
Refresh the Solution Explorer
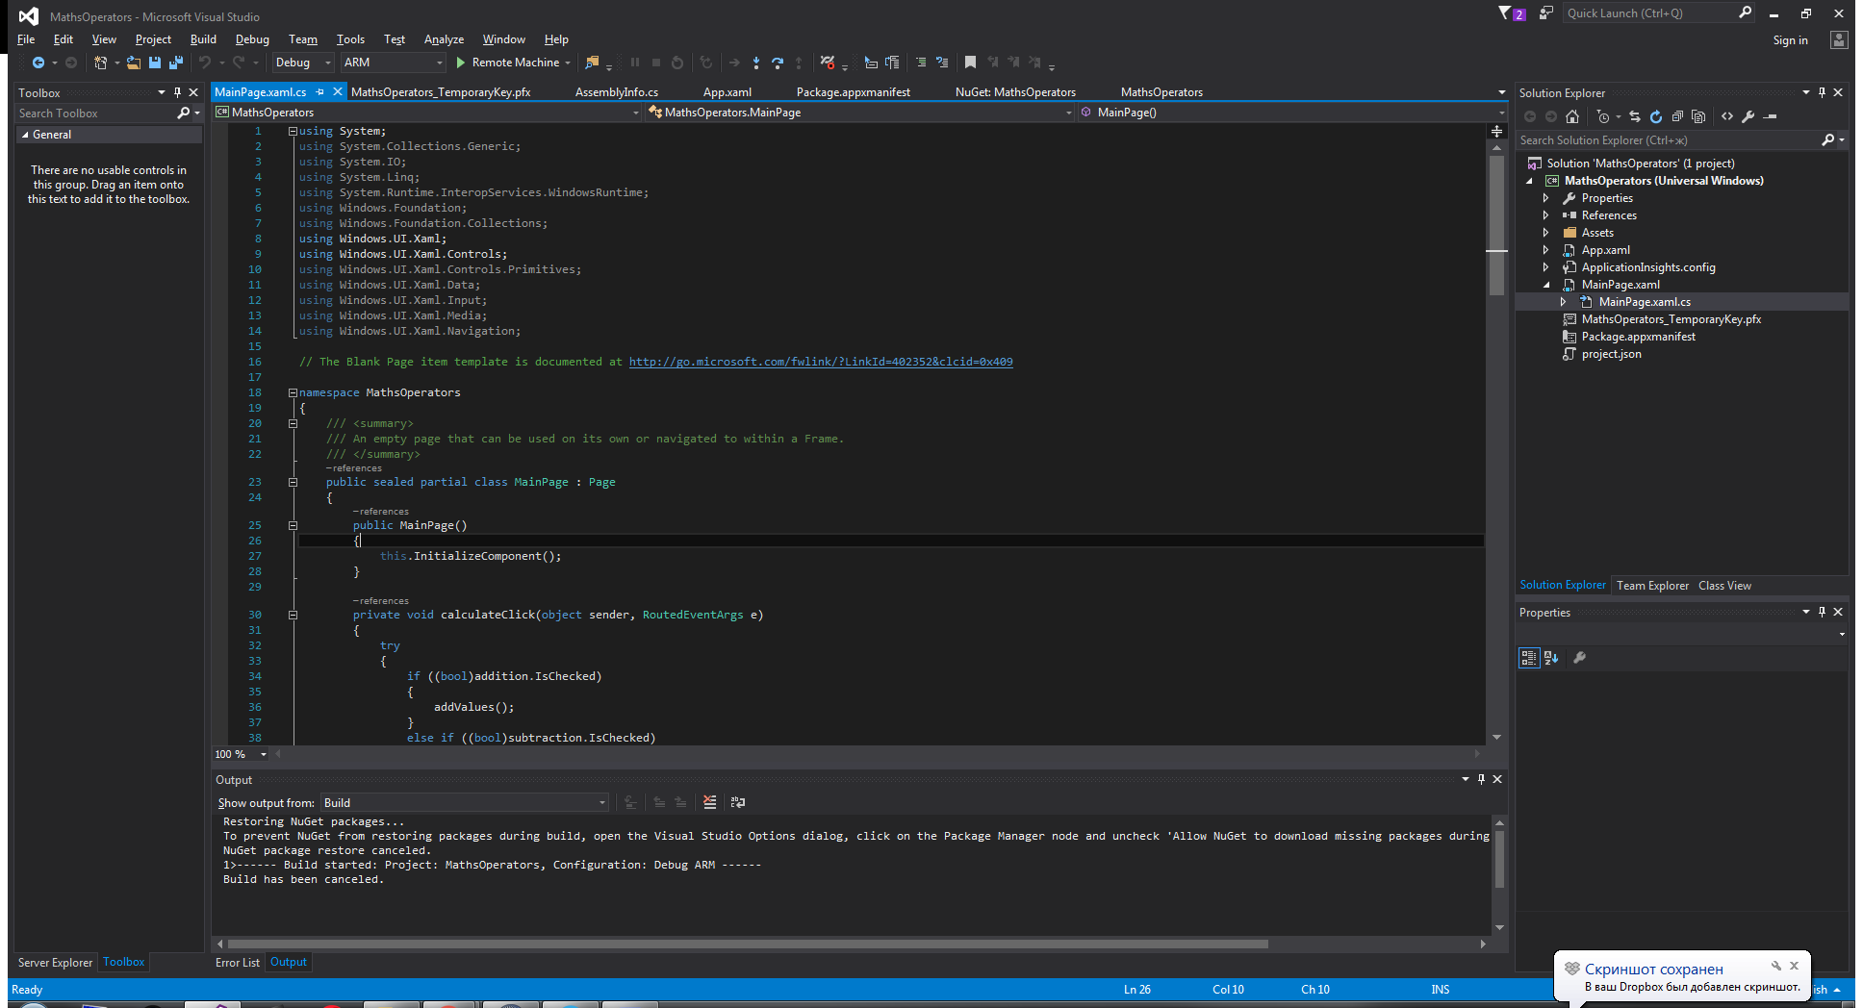click(x=1656, y=116)
